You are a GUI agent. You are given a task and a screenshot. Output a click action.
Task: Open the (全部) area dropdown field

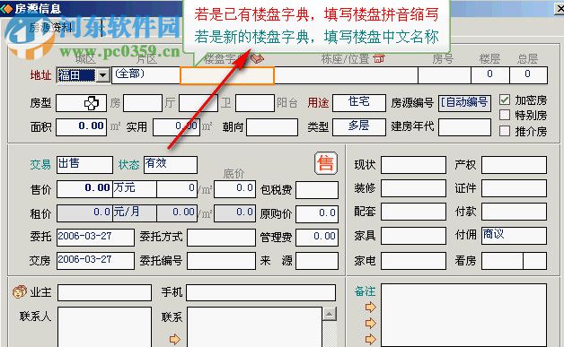[x=145, y=75]
